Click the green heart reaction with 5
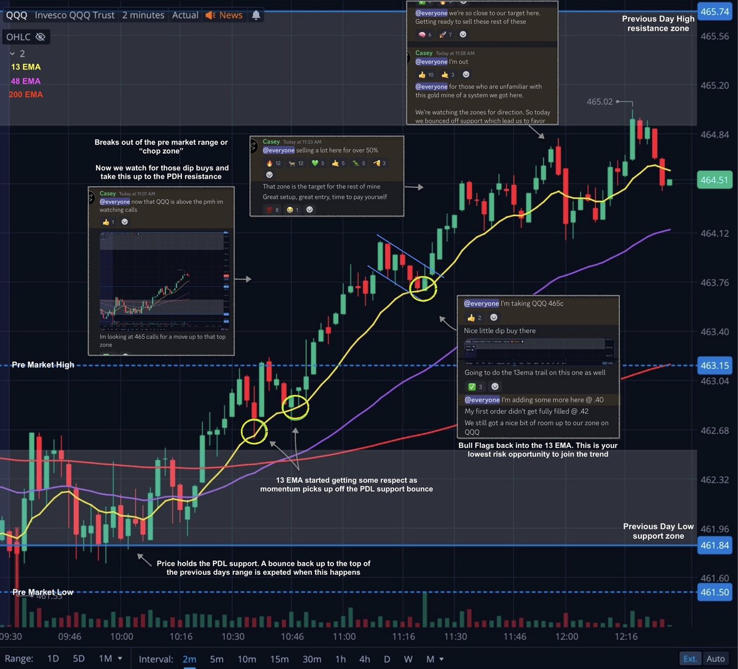This screenshot has width=738, height=669. pos(318,163)
